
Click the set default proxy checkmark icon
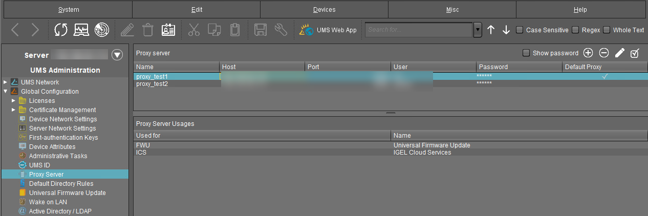pyautogui.click(x=635, y=53)
